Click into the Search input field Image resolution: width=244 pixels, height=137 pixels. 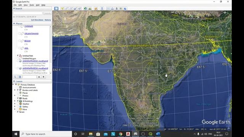pyautogui.click(x=28, y=13)
